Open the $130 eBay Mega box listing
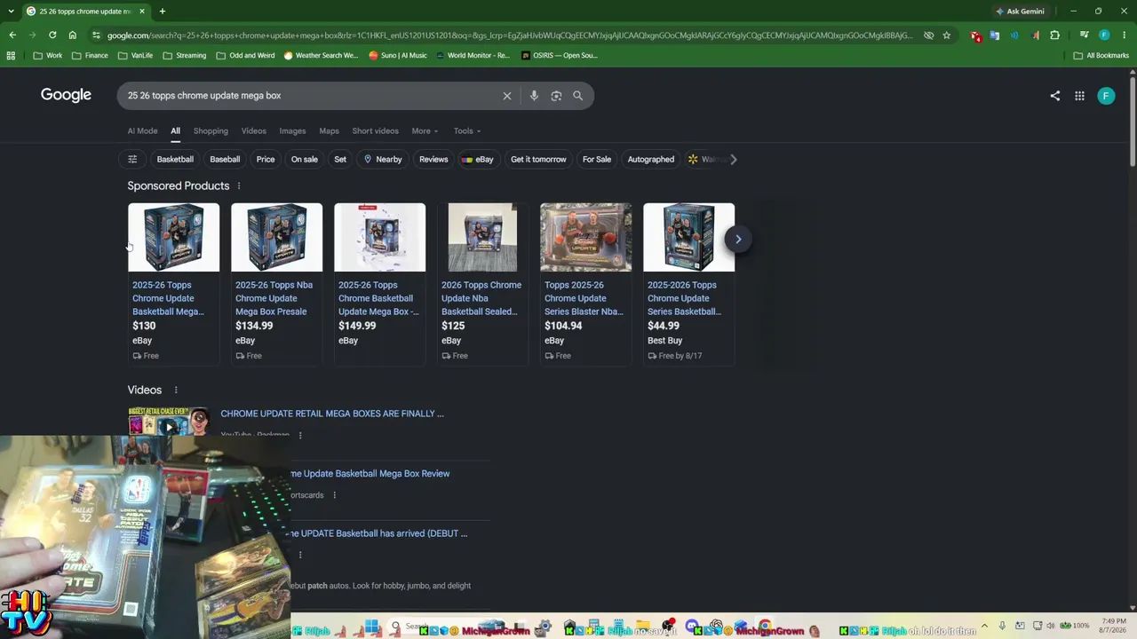 coord(173,283)
